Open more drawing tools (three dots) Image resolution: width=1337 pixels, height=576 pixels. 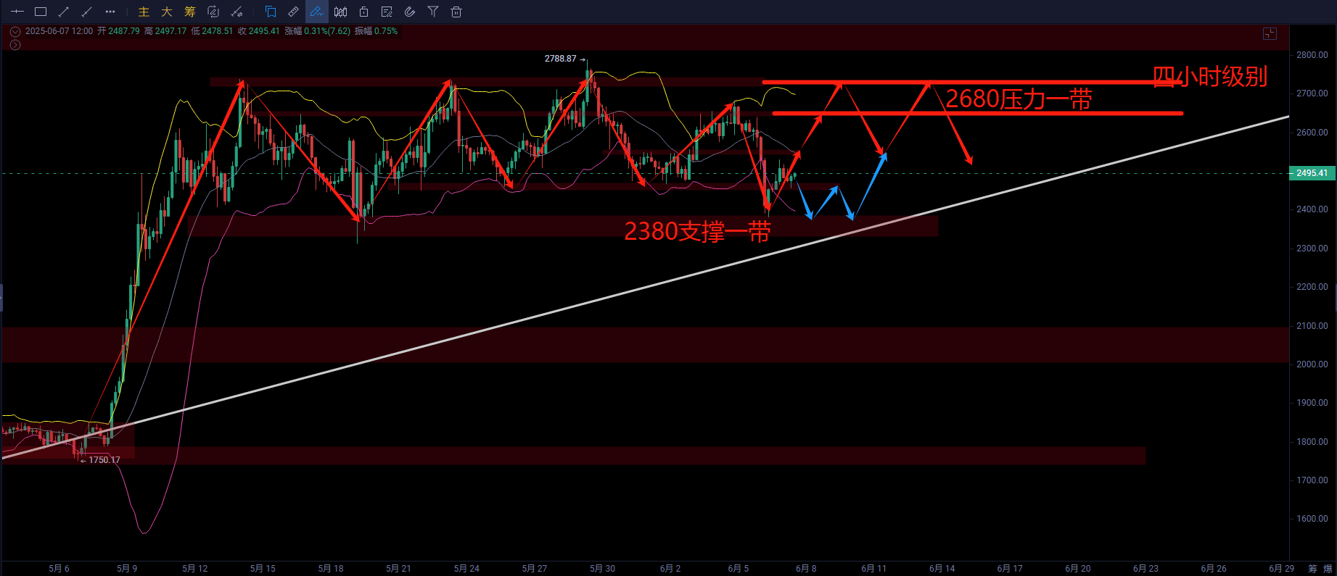click(110, 12)
